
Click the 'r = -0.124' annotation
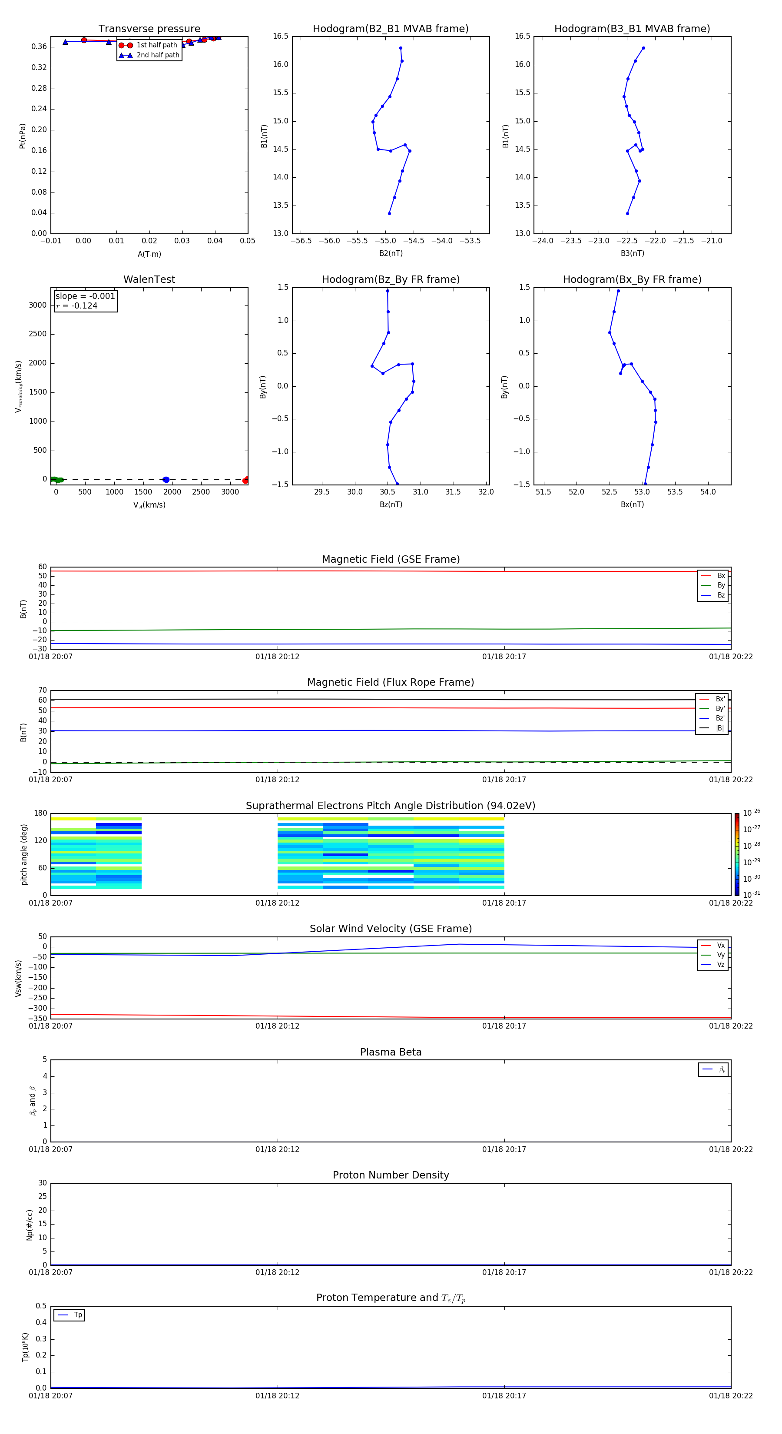[x=77, y=305]
